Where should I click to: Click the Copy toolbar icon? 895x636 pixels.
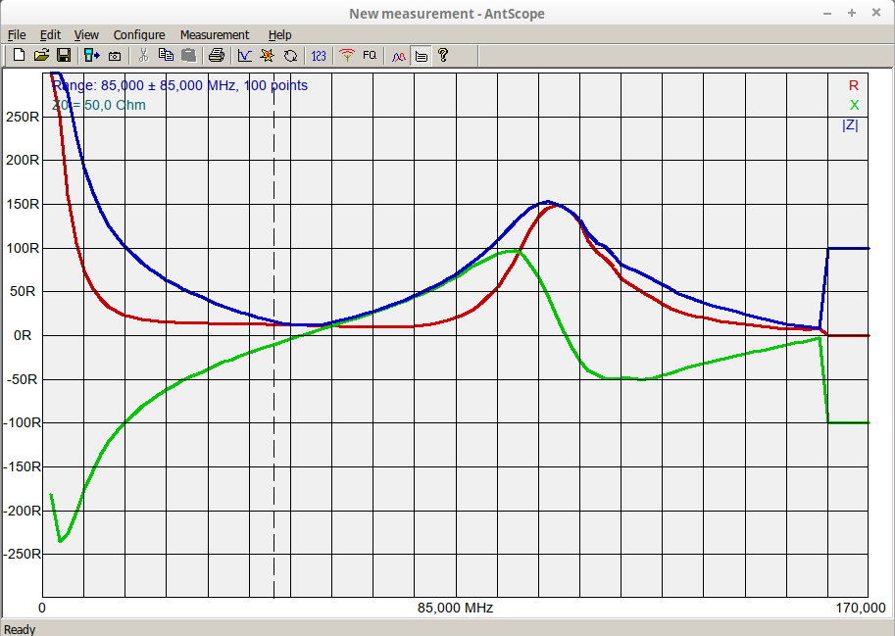coord(166,56)
